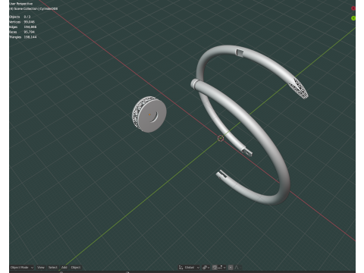Screen dimensions: 364x273
Task: Open the Object menu in viewport header
Action: tap(76, 267)
